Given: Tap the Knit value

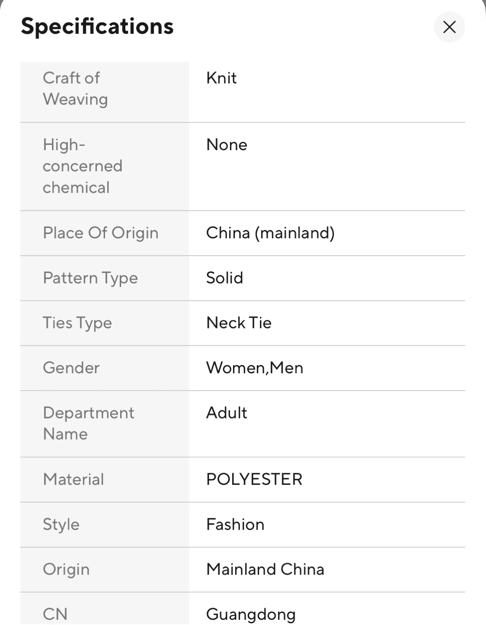Looking at the screenshot, I should pyautogui.click(x=221, y=78).
